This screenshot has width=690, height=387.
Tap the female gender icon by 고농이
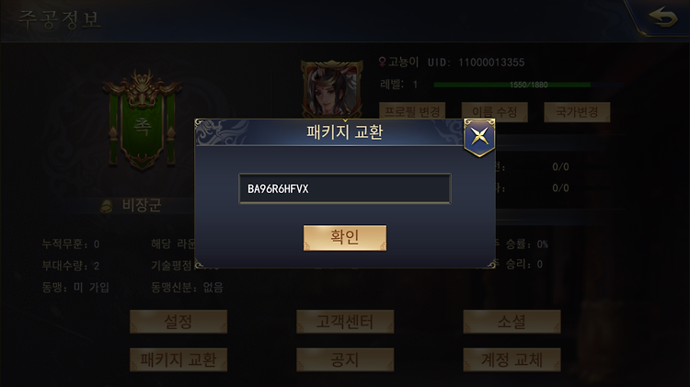pyautogui.click(x=383, y=62)
